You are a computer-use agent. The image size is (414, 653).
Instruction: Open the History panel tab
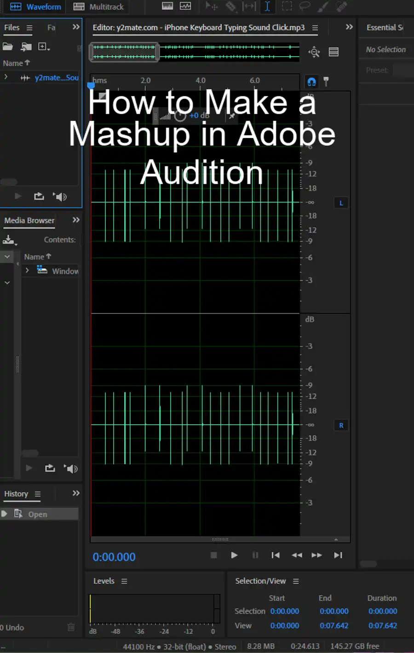click(16, 494)
